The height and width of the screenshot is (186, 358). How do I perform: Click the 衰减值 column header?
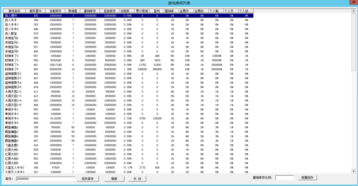coord(73,10)
